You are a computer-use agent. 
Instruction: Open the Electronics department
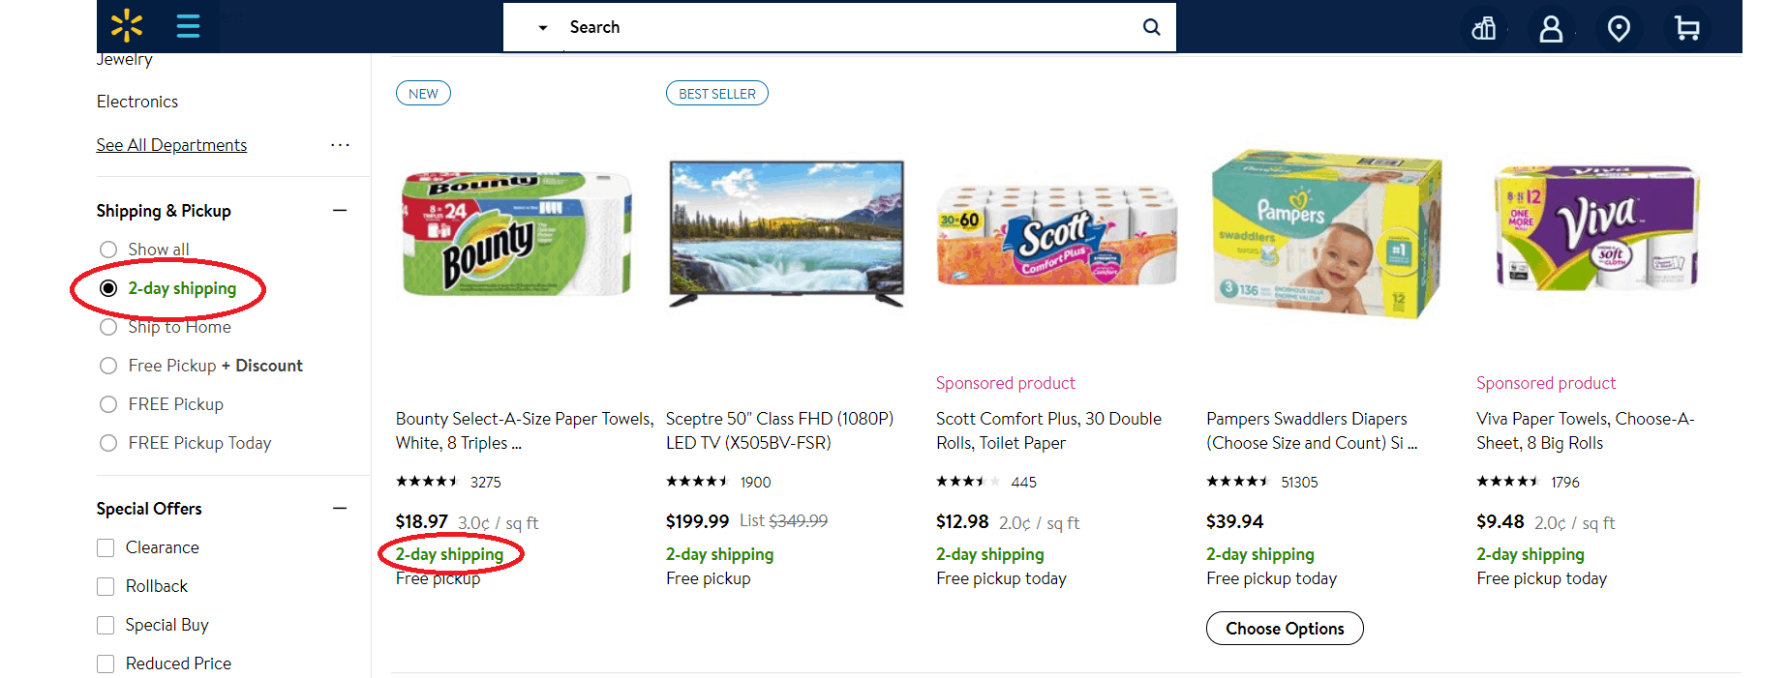[x=137, y=102]
